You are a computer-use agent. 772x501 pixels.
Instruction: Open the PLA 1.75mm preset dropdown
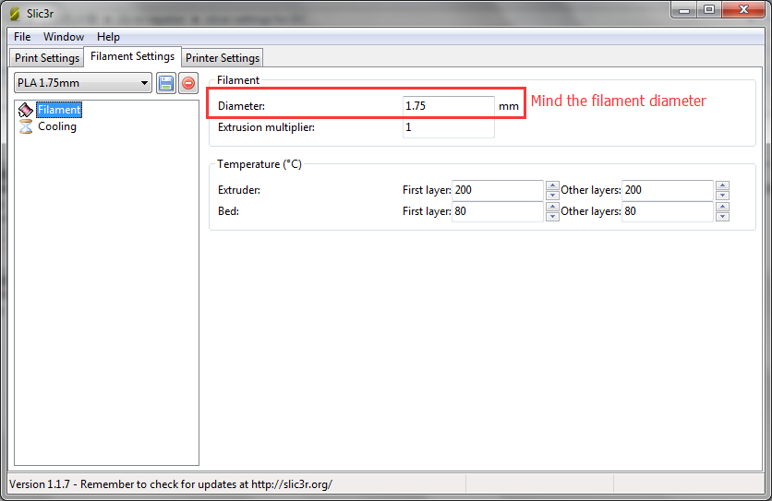82,83
